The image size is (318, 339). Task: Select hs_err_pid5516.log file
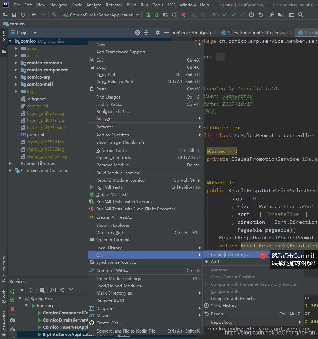(x=45, y=113)
